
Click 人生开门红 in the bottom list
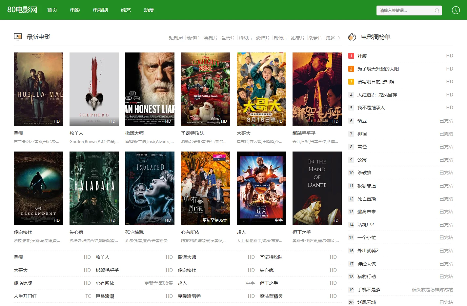[25, 296]
